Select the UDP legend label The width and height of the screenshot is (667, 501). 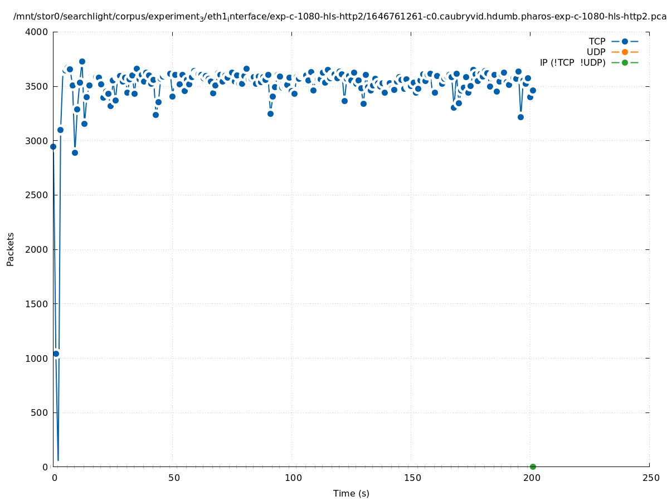[x=596, y=52]
